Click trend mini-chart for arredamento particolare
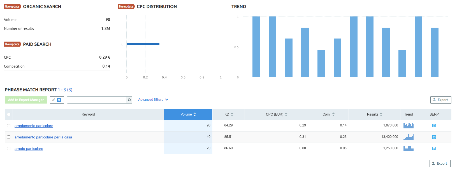Viewport: 457px width, 175px height. [408, 126]
